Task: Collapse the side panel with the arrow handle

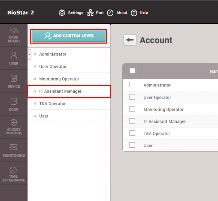Action: coord(29,54)
